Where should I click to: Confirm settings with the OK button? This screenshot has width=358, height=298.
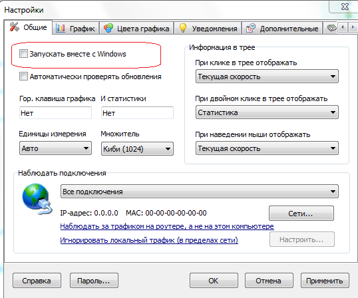[214, 281]
